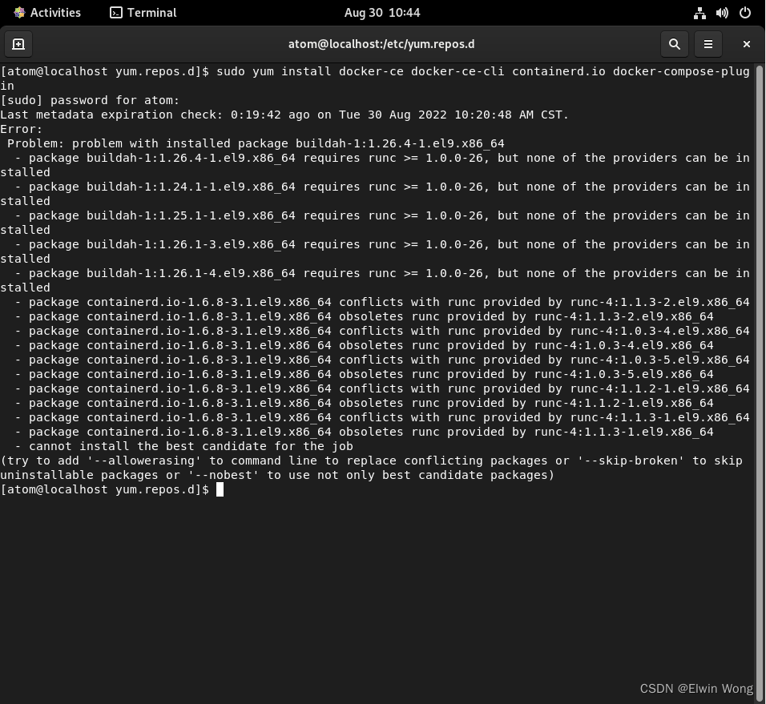Click the 'Error:' line
This screenshot has width=766, height=704.
(x=22, y=130)
